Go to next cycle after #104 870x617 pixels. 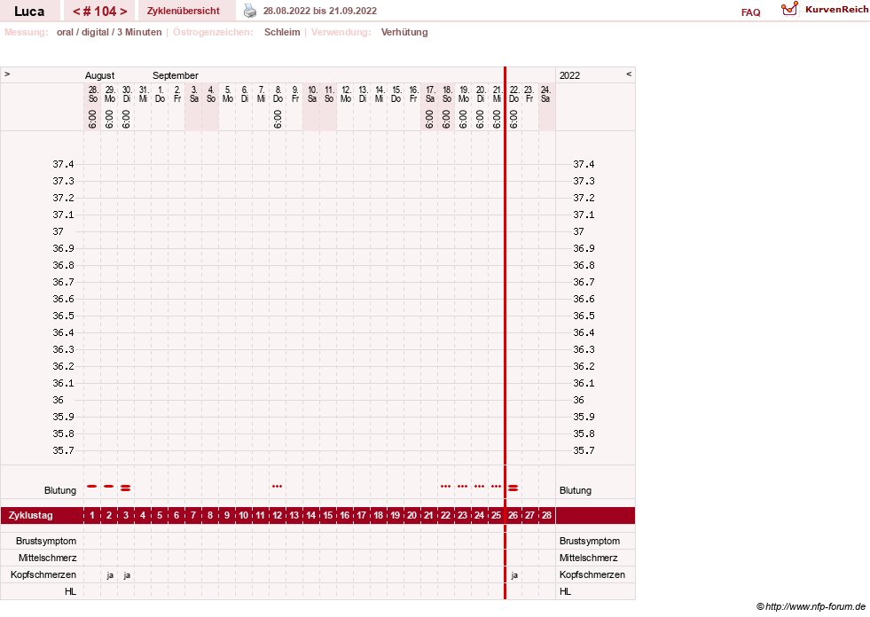tap(123, 12)
